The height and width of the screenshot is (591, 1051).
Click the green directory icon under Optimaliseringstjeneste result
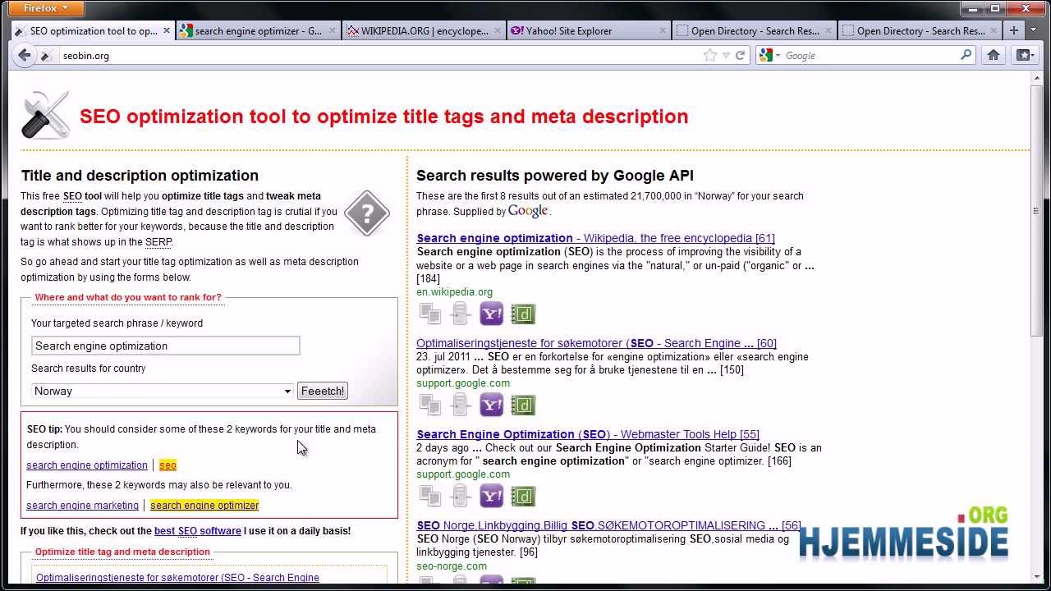pos(523,405)
